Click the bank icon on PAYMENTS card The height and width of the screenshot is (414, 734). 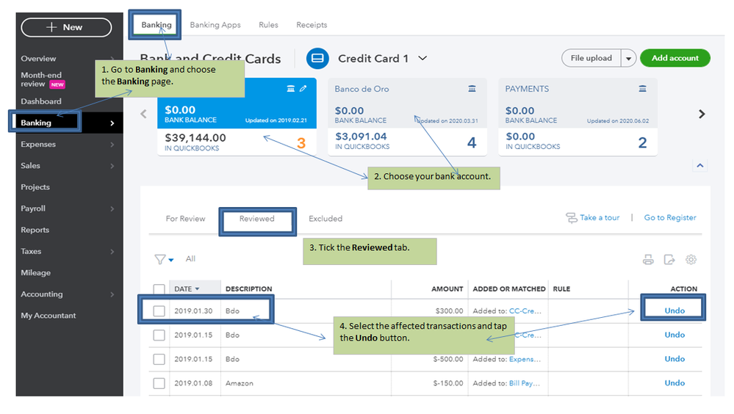642,89
